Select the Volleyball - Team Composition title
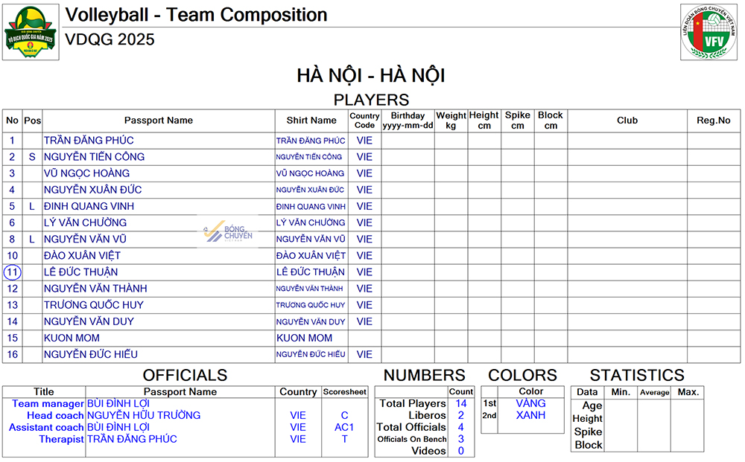745x462 pixels. [197, 15]
